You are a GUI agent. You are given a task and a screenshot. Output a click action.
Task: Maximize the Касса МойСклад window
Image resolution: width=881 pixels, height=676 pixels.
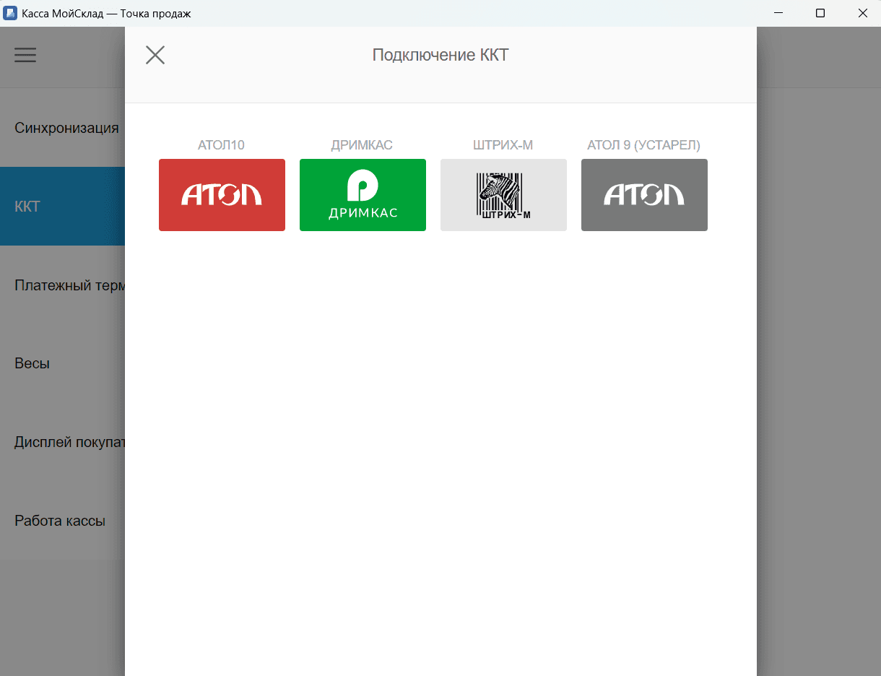click(x=820, y=13)
